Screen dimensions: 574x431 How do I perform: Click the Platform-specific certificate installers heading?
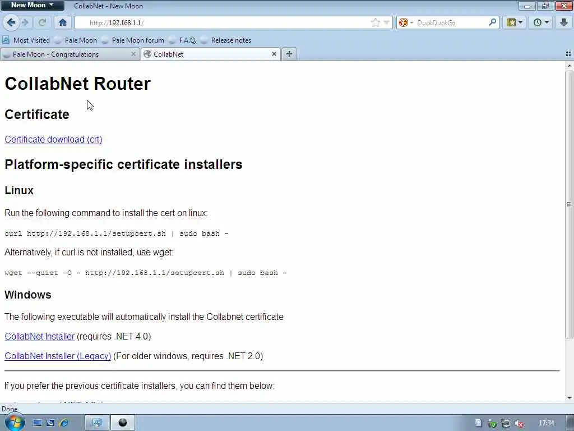point(123,164)
